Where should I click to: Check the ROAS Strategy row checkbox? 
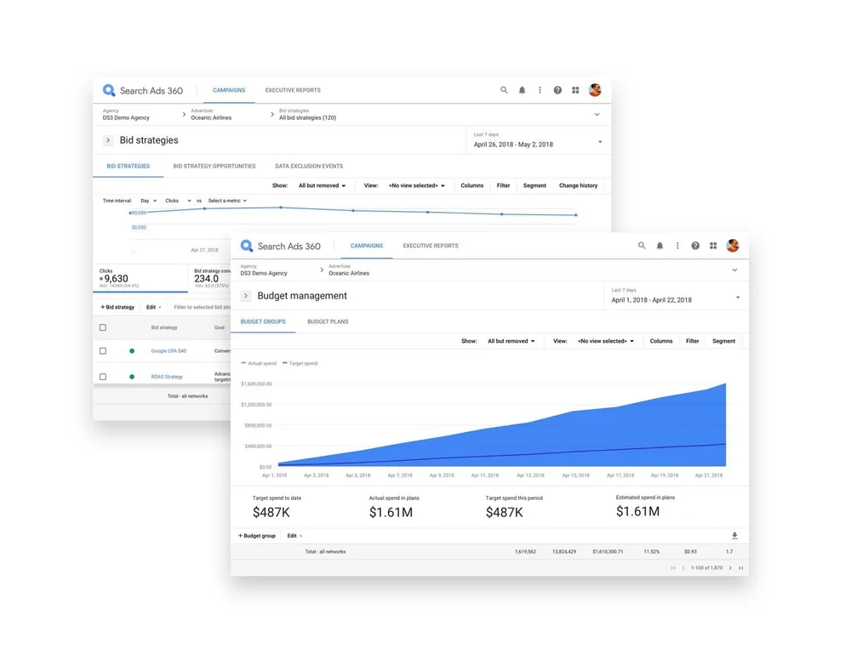[x=102, y=376]
